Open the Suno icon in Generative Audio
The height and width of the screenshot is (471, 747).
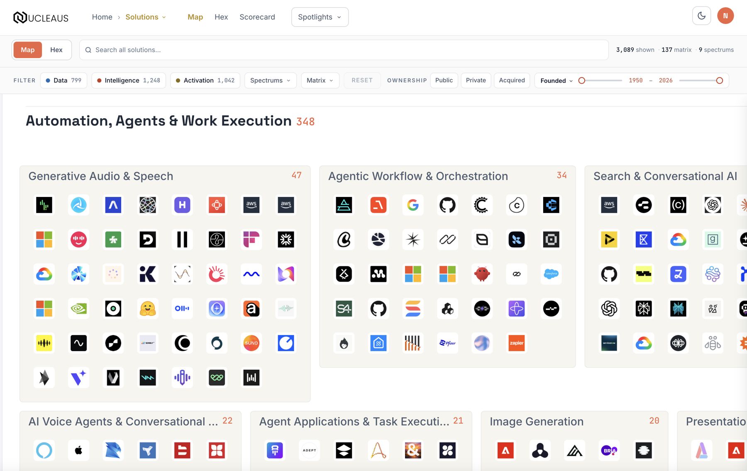coord(251,343)
